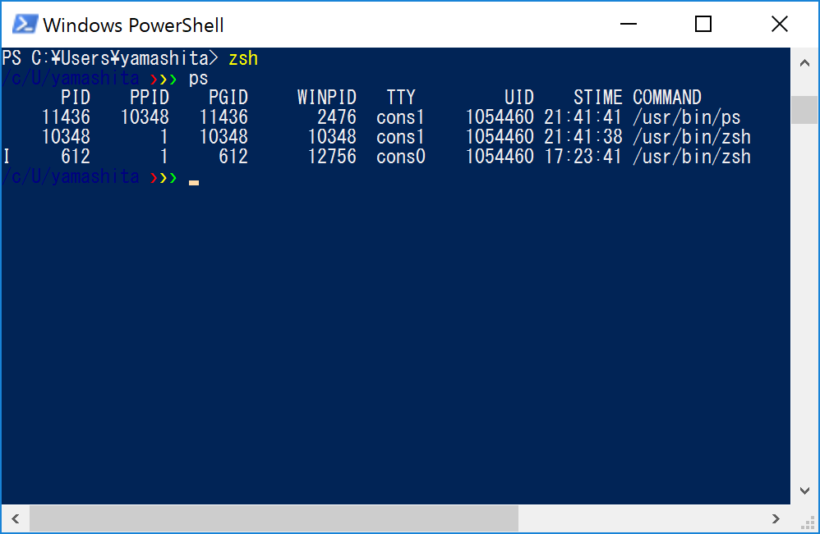Click the horizontal scrollbar right arrow
The image size is (820, 534).
click(776, 518)
